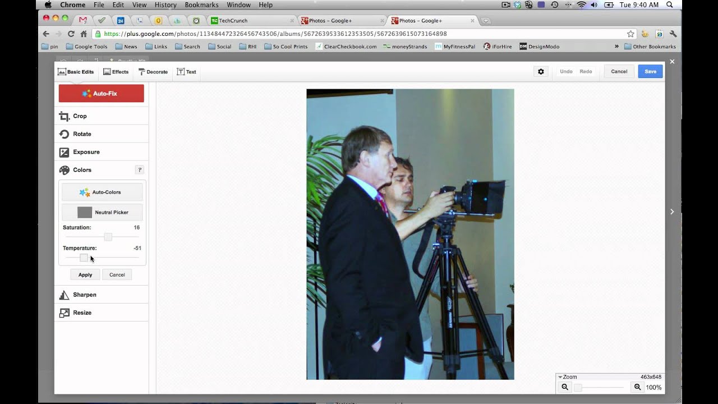Open the Decorate tab
The width and height of the screenshot is (718, 404).
(x=153, y=72)
